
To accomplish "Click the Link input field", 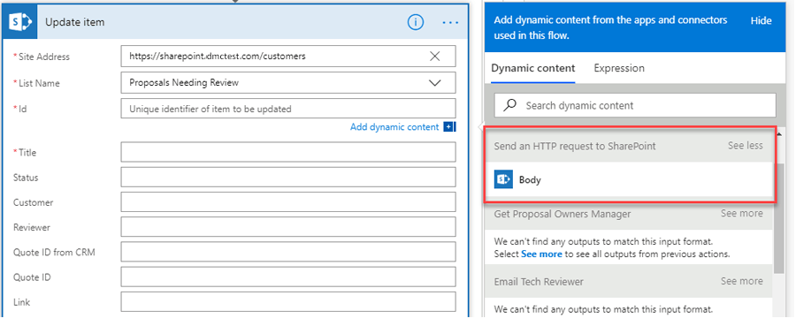I will pyautogui.click(x=288, y=301).
